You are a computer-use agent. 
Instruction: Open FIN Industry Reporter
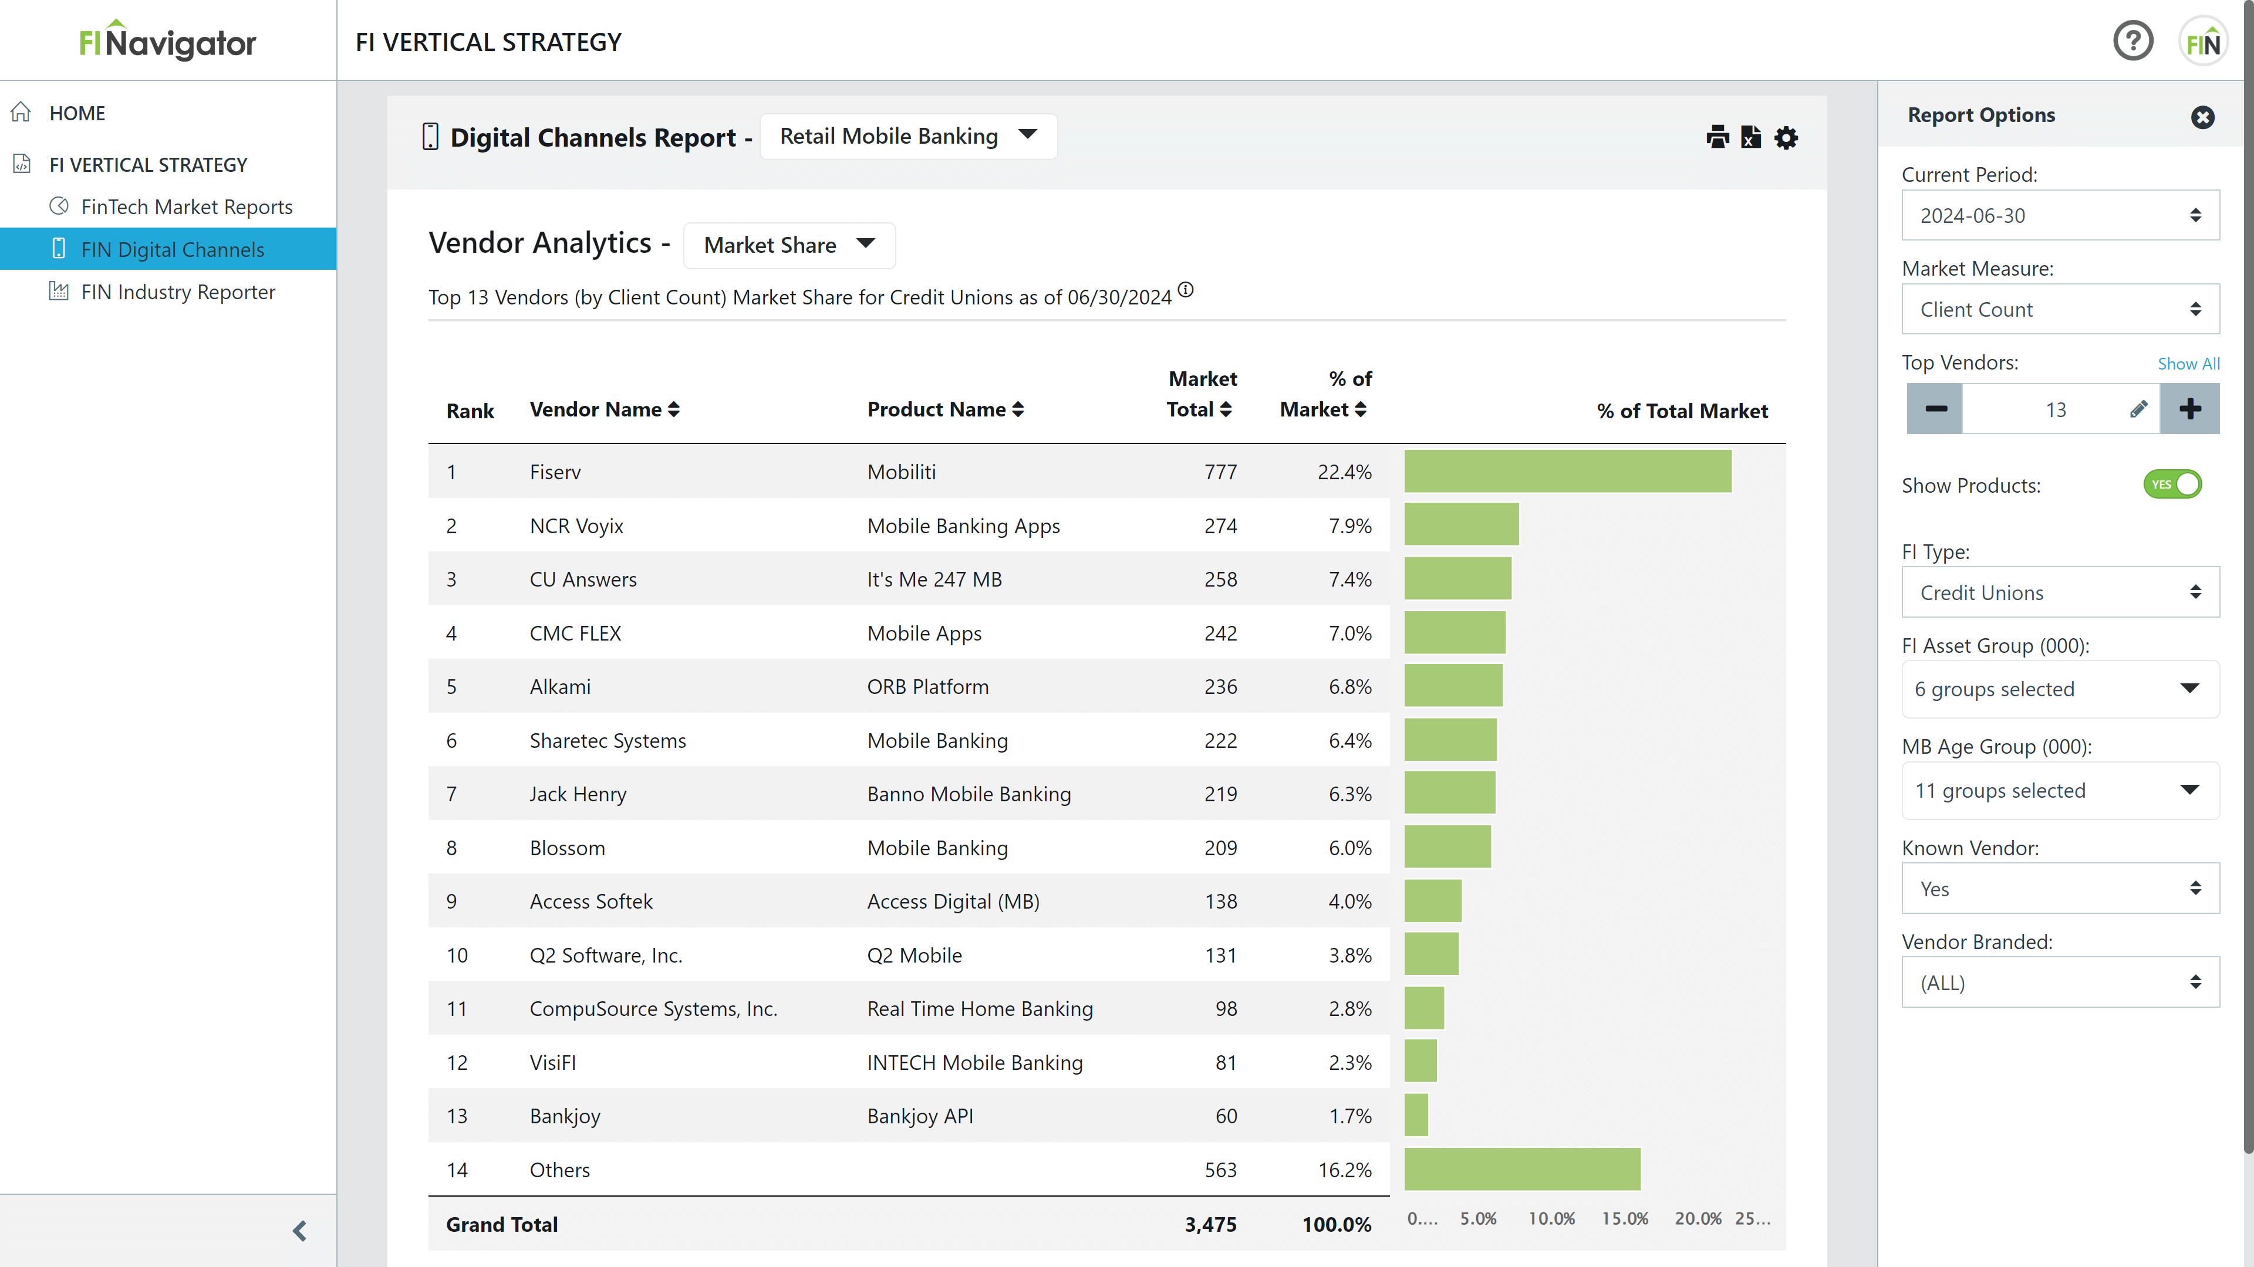pyautogui.click(x=178, y=291)
